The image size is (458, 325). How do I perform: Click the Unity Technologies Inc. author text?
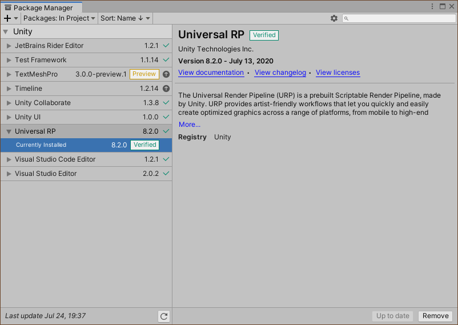[x=216, y=49]
